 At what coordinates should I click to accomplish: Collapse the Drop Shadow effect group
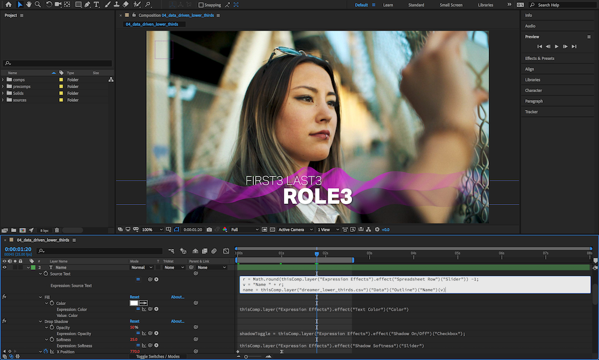pyautogui.click(x=40, y=321)
